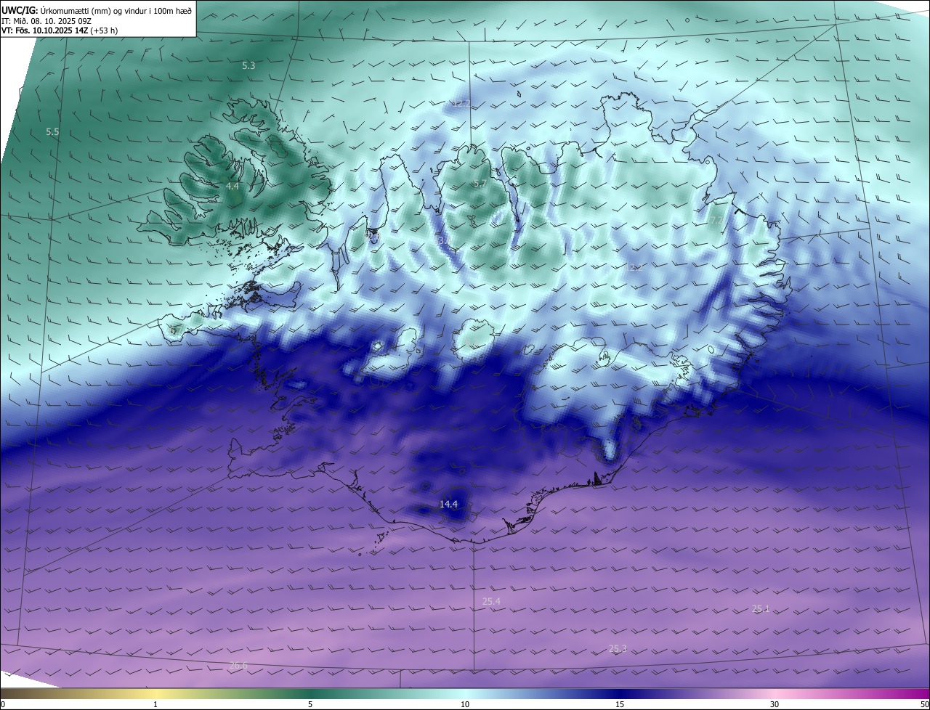Click the 10 tick on the color scale
The image size is (930, 710).
[x=465, y=704]
